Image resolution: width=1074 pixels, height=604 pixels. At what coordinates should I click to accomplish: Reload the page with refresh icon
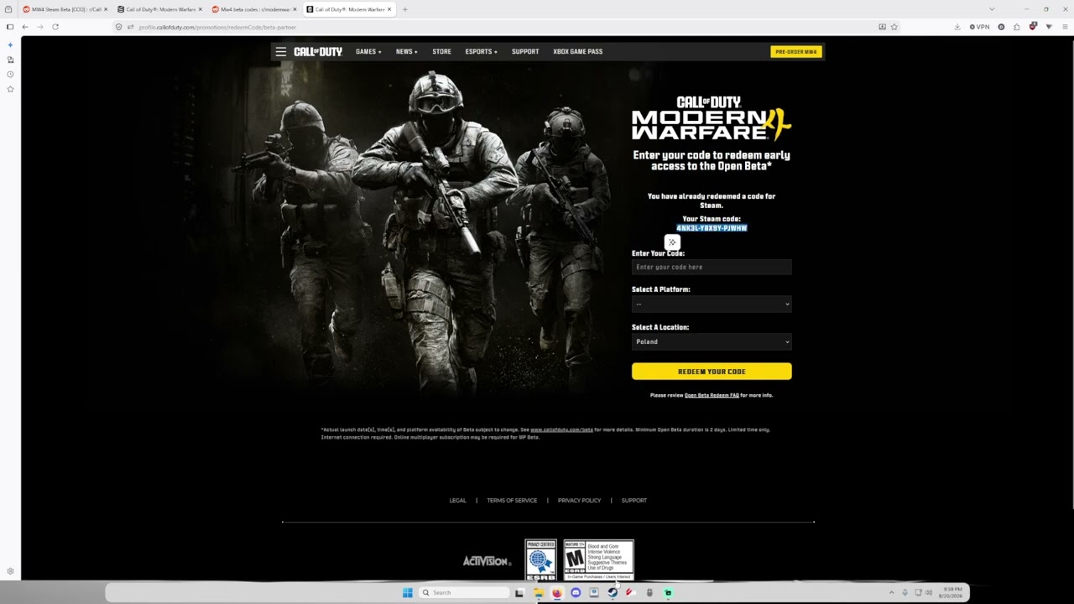[55, 27]
